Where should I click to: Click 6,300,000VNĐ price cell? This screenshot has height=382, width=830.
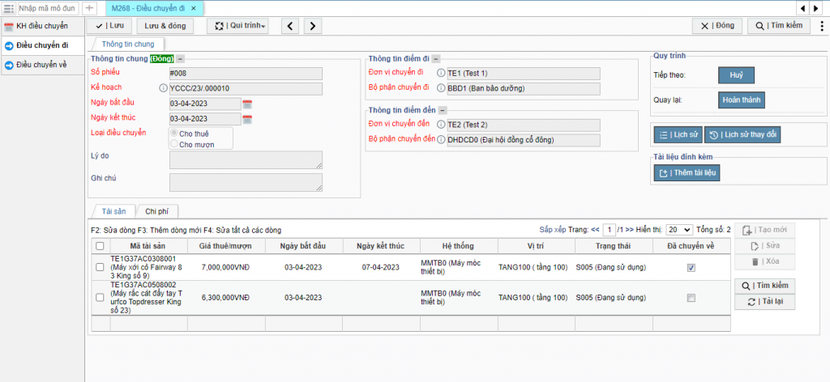[226, 298]
